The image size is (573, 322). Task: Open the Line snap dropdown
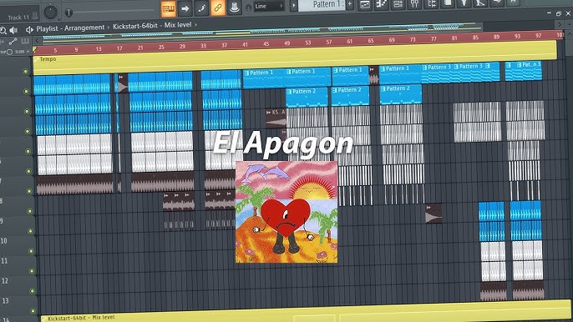click(x=269, y=6)
